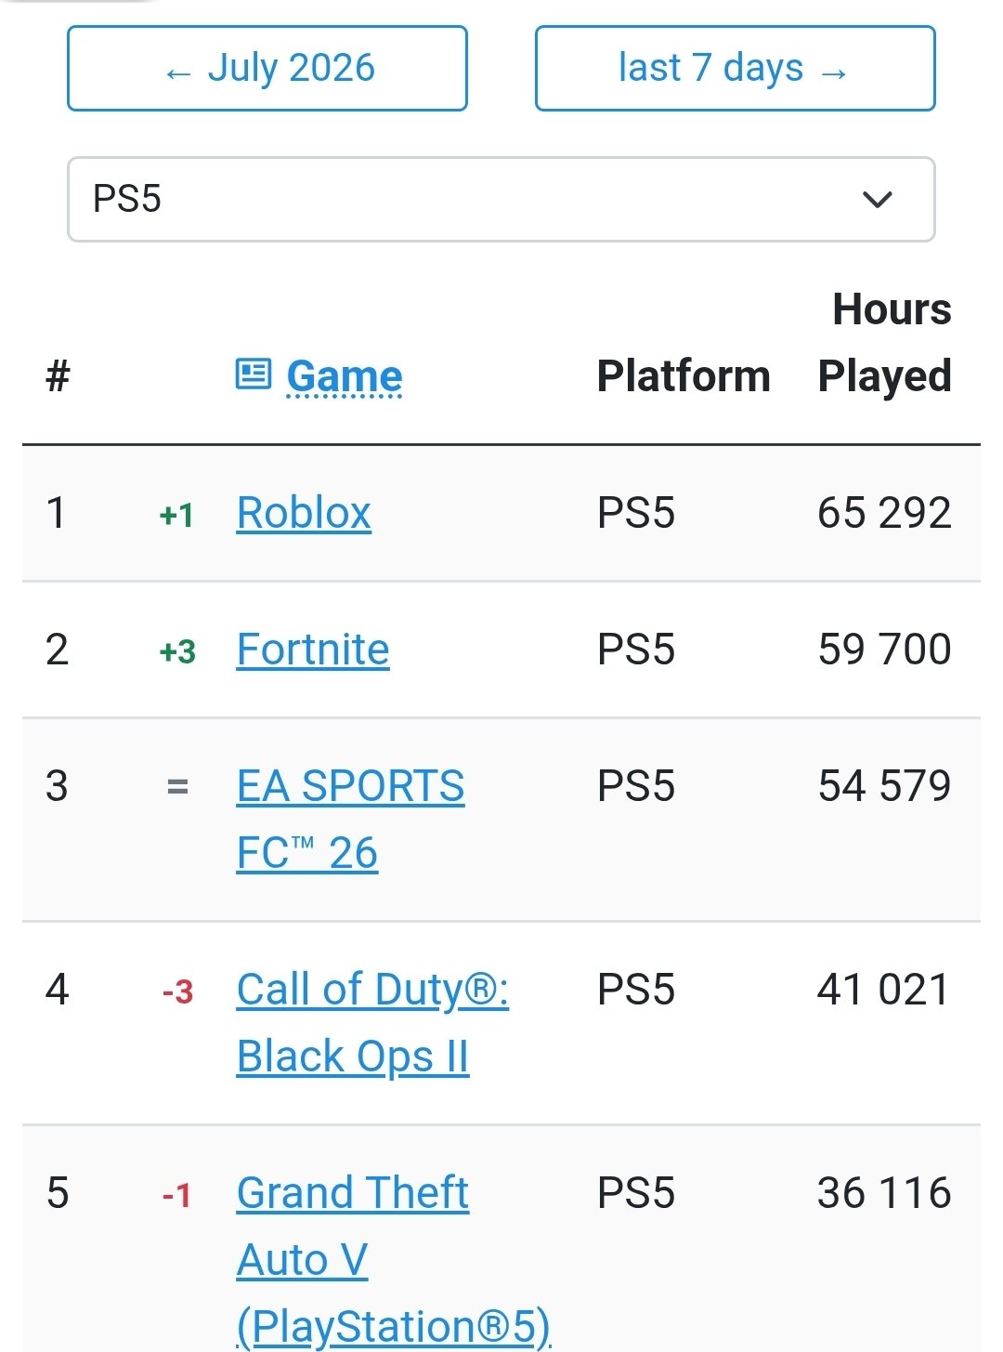This screenshot has height=1352, width=1003.
Task: Click the newspaper icon beside Game header
Action: [253, 374]
